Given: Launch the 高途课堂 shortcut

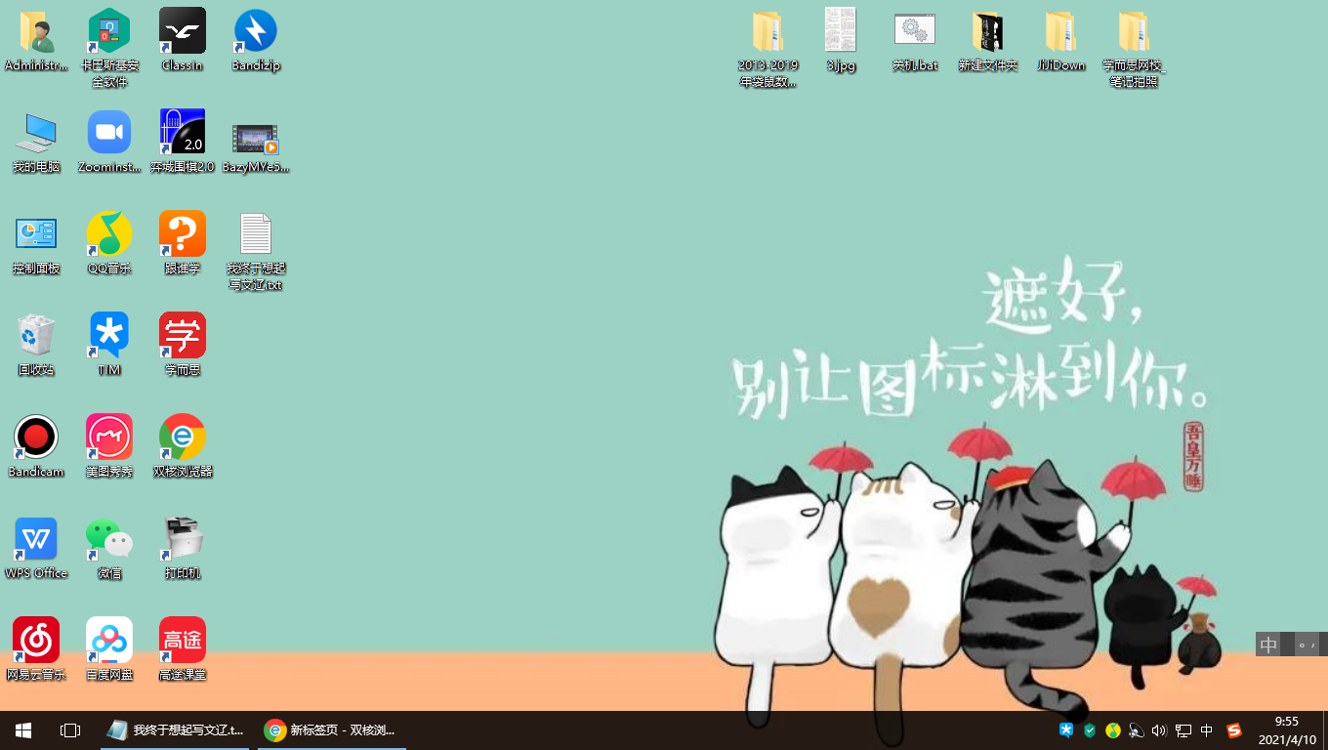Looking at the screenshot, I should coord(183,650).
